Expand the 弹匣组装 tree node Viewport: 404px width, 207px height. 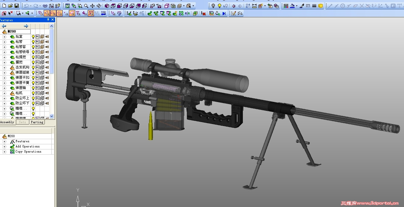point(4,73)
